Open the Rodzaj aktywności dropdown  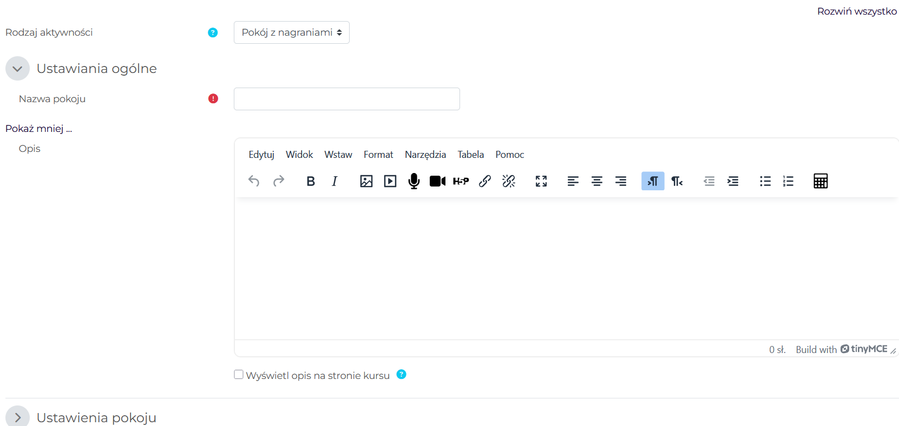(x=292, y=32)
